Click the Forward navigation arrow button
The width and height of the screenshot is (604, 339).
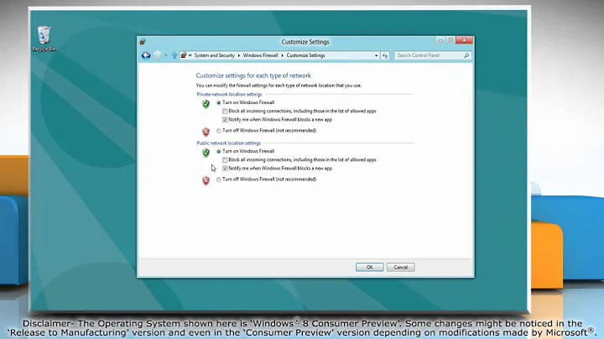157,55
